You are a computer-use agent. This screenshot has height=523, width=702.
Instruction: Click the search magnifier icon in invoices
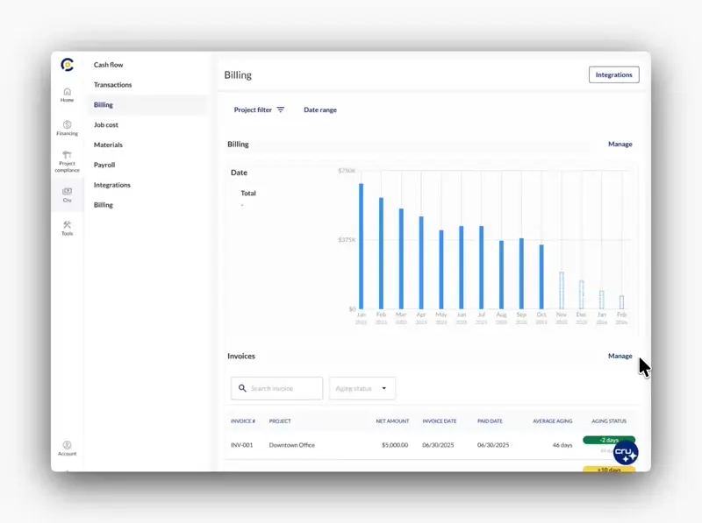pyautogui.click(x=242, y=388)
